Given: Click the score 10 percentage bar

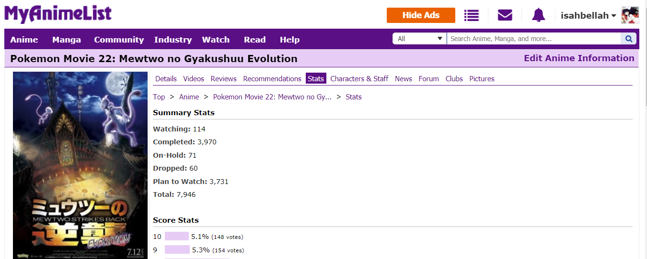Looking at the screenshot, I should coord(177,236).
